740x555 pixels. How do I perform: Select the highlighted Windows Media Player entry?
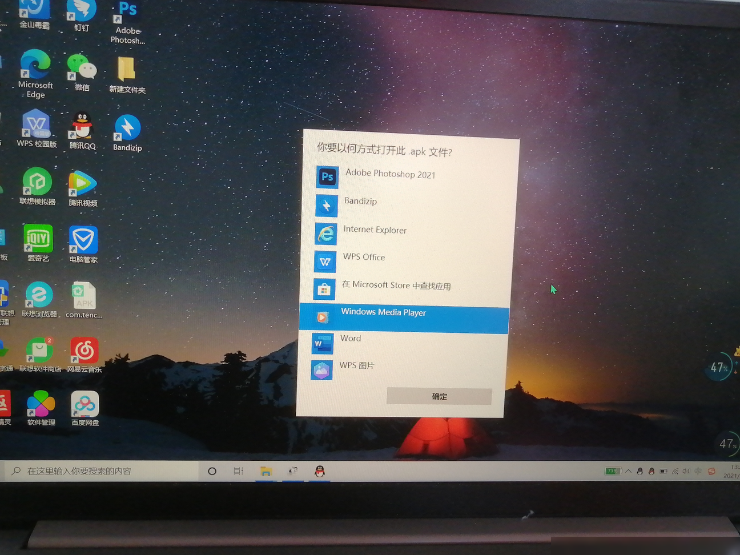pyautogui.click(x=404, y=319)
